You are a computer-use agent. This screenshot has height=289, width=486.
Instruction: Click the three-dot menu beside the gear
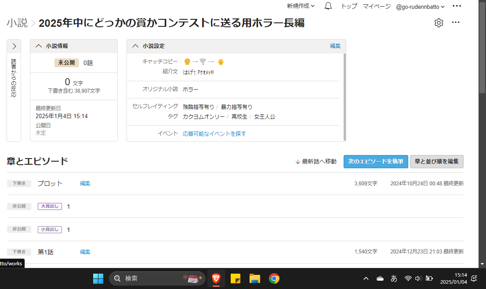click(456, 23)
